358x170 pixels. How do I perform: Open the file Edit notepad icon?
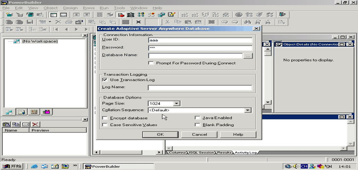click(x=171, y=15)
